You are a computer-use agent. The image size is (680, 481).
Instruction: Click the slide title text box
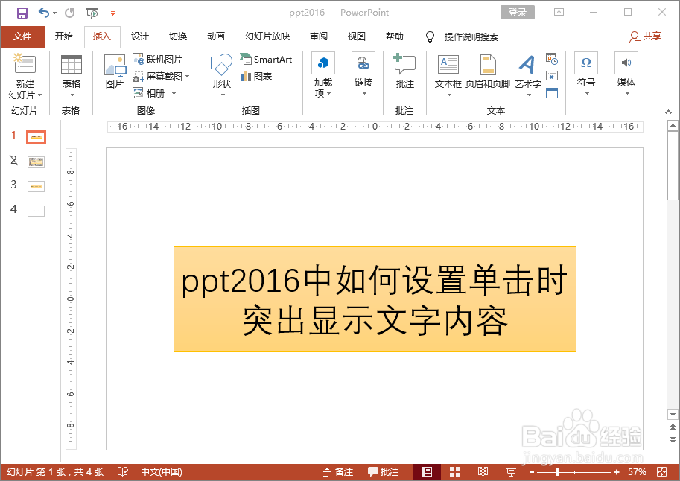tap(375, 299)
